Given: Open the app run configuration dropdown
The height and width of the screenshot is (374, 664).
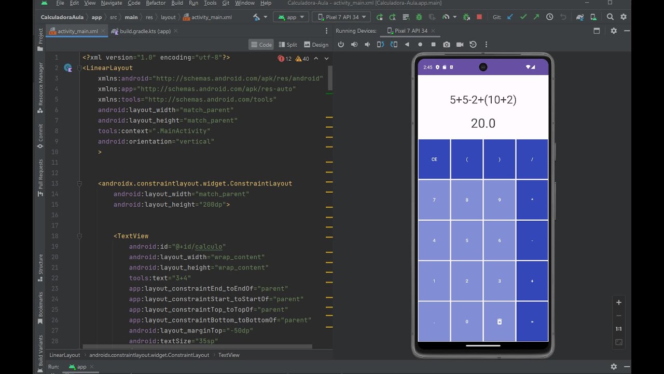Looking at the screenshot, I should click(x=292, y=17).
